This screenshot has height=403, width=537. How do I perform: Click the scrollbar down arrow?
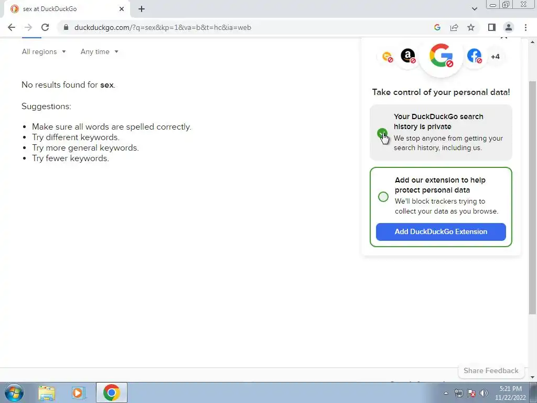533,377
